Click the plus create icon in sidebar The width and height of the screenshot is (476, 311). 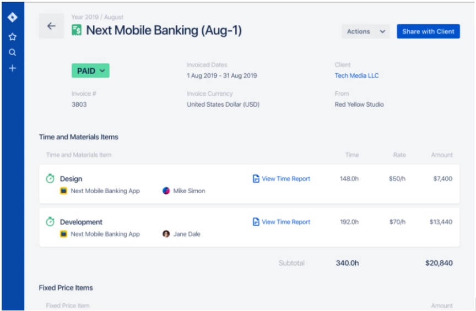(12, 68)
